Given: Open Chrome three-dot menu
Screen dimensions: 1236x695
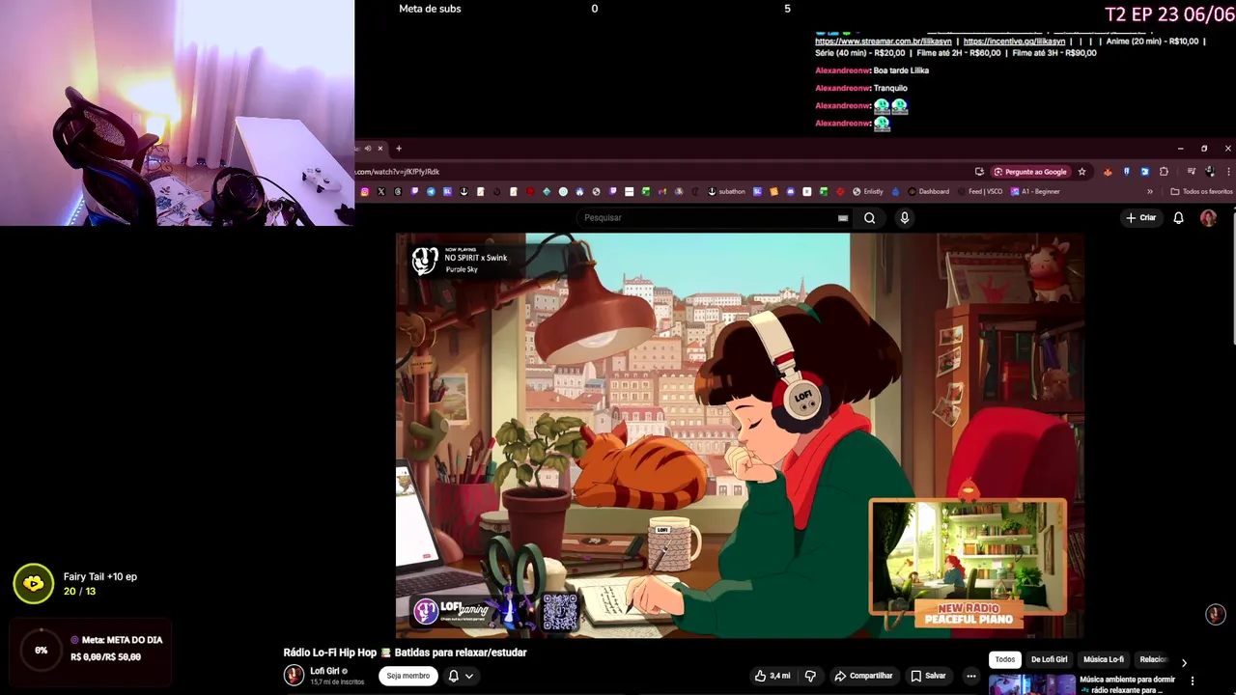Looking at the screenshot, I should [1228, 172].
